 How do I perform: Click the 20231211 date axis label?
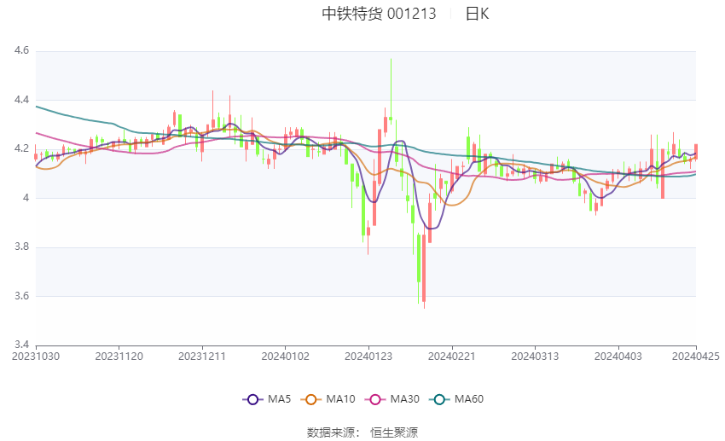pyautogui.click(x=202, y=357)
